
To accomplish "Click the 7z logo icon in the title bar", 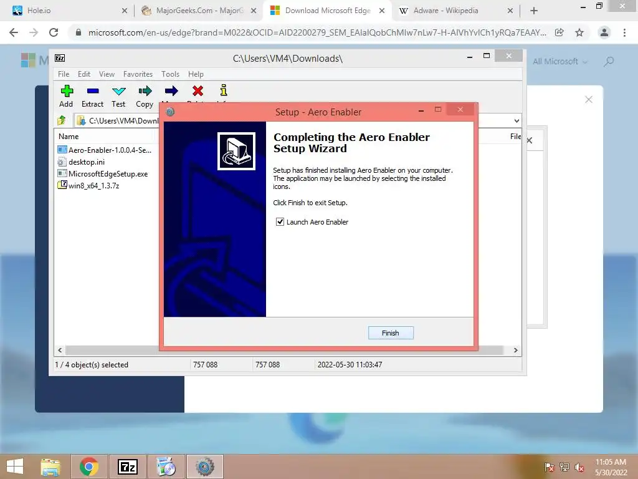I will click(60, 58).
